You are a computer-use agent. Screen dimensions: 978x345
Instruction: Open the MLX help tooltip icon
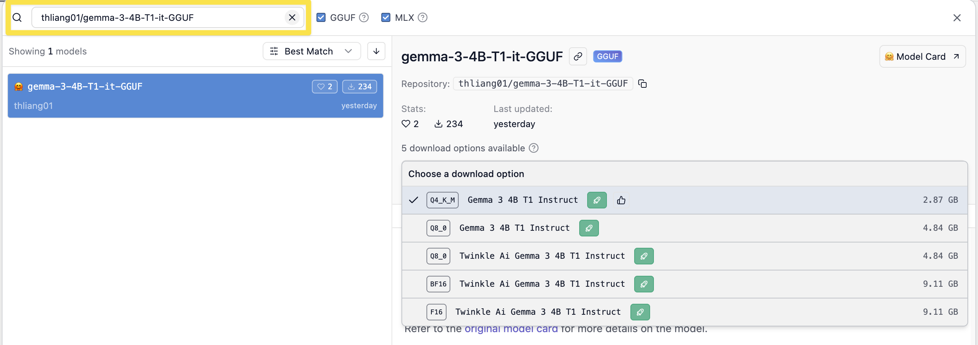423,17
